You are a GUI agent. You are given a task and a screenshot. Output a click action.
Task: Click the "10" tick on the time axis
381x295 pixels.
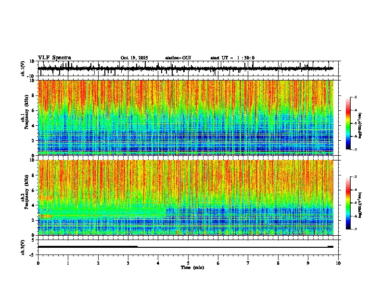coord(338,263)
